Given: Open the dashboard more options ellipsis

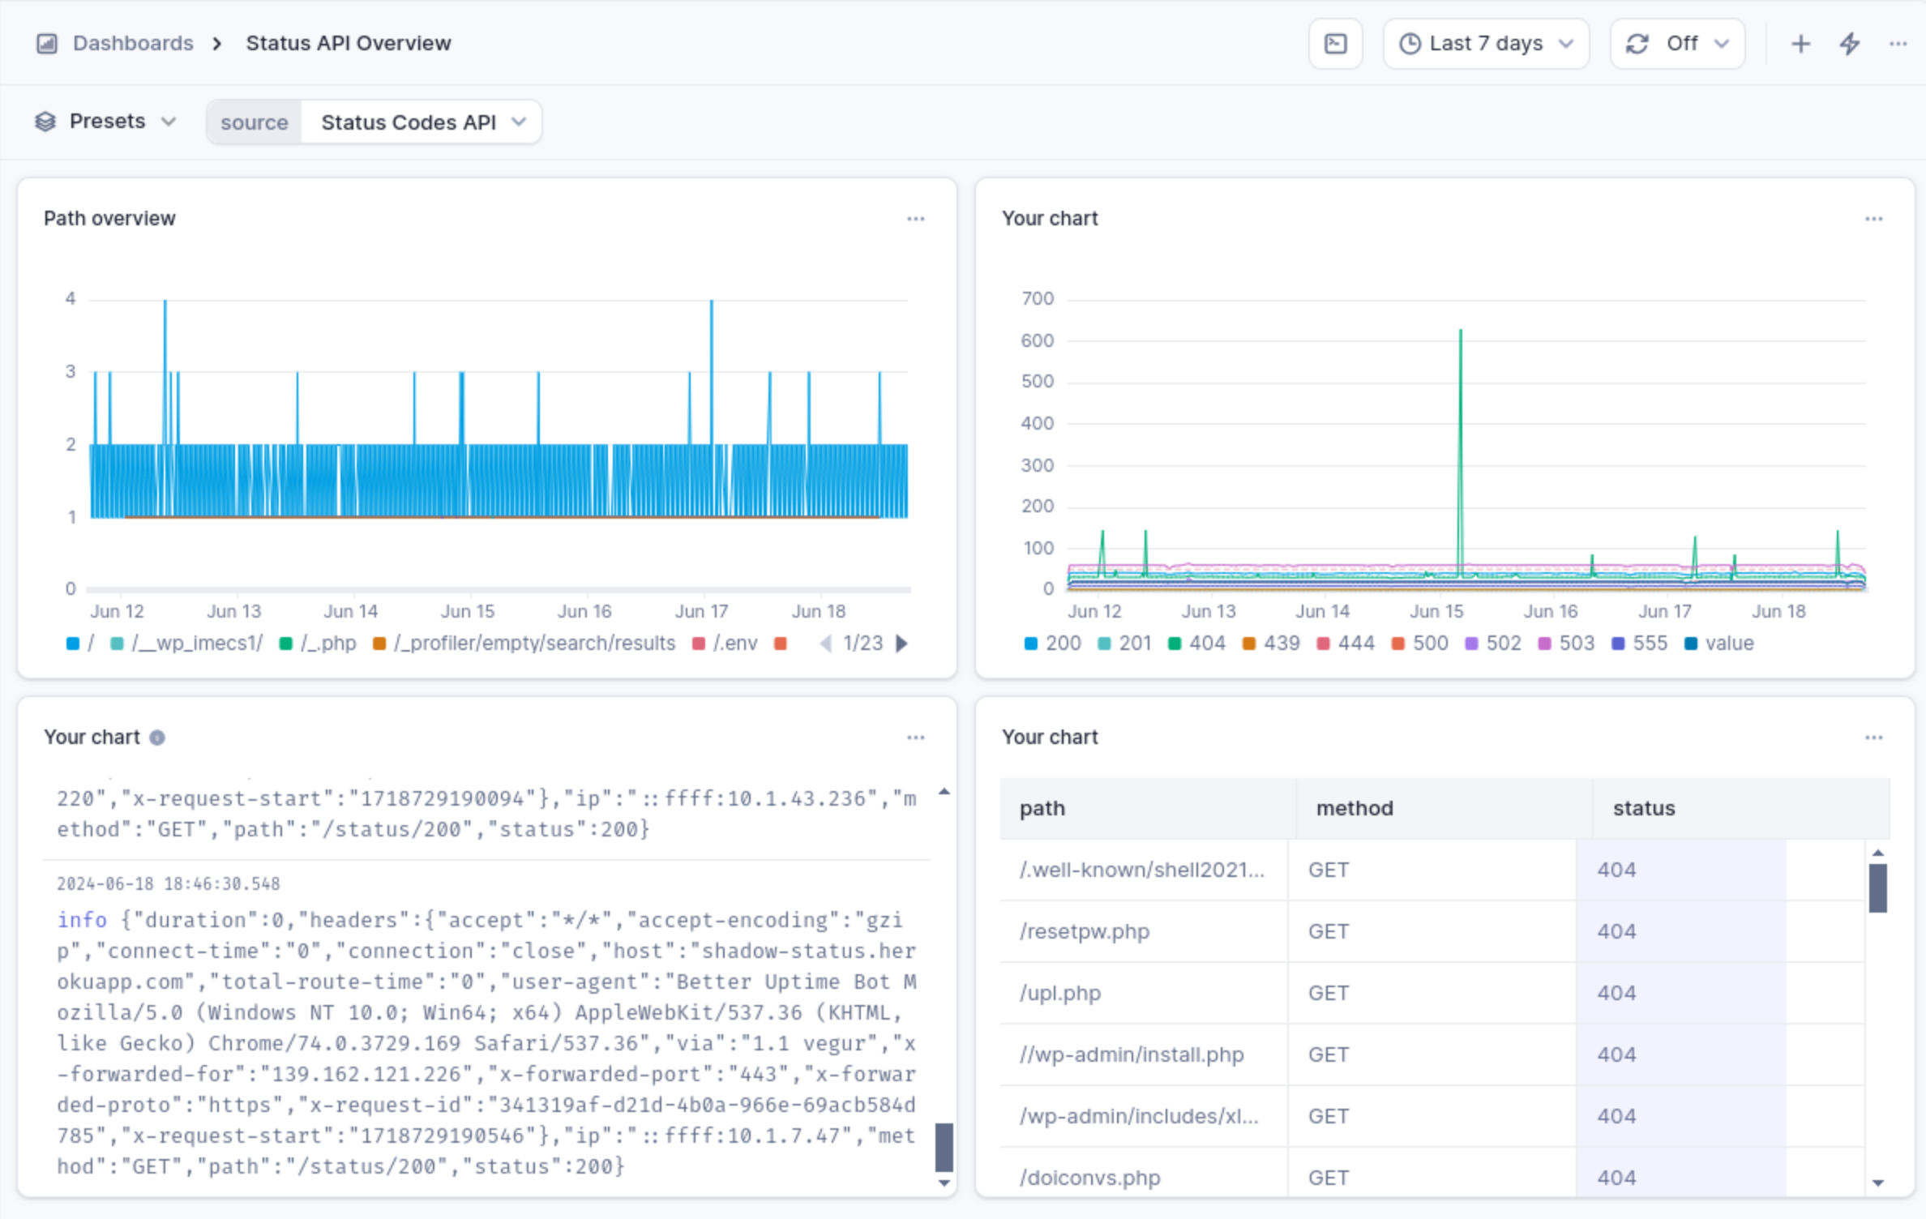Looking at the screenshot, I should point(1898,44).
